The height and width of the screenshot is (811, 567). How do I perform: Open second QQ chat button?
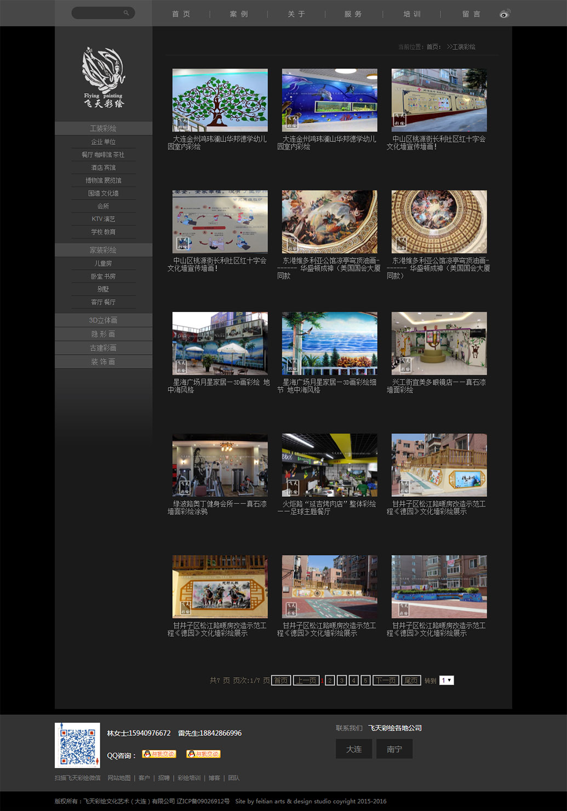pos(203,754)
